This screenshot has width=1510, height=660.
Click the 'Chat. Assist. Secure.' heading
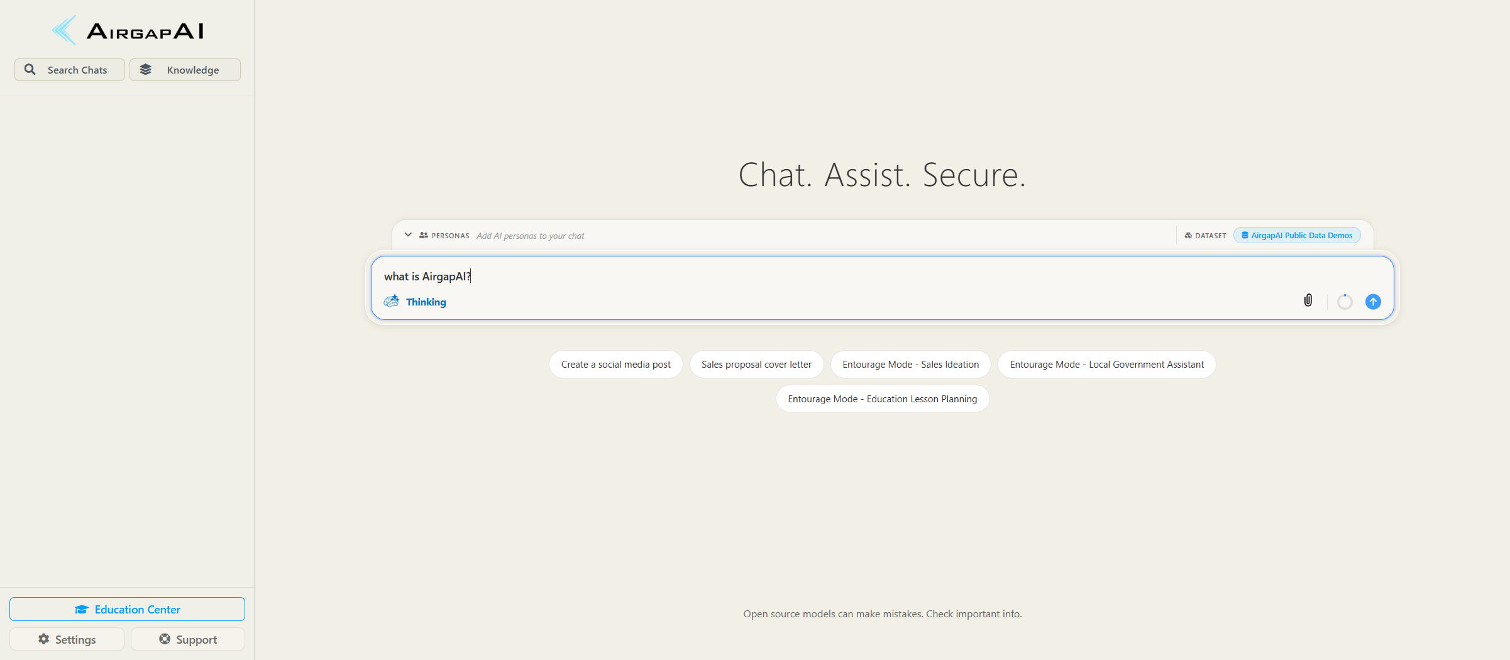tap(882, 175)
